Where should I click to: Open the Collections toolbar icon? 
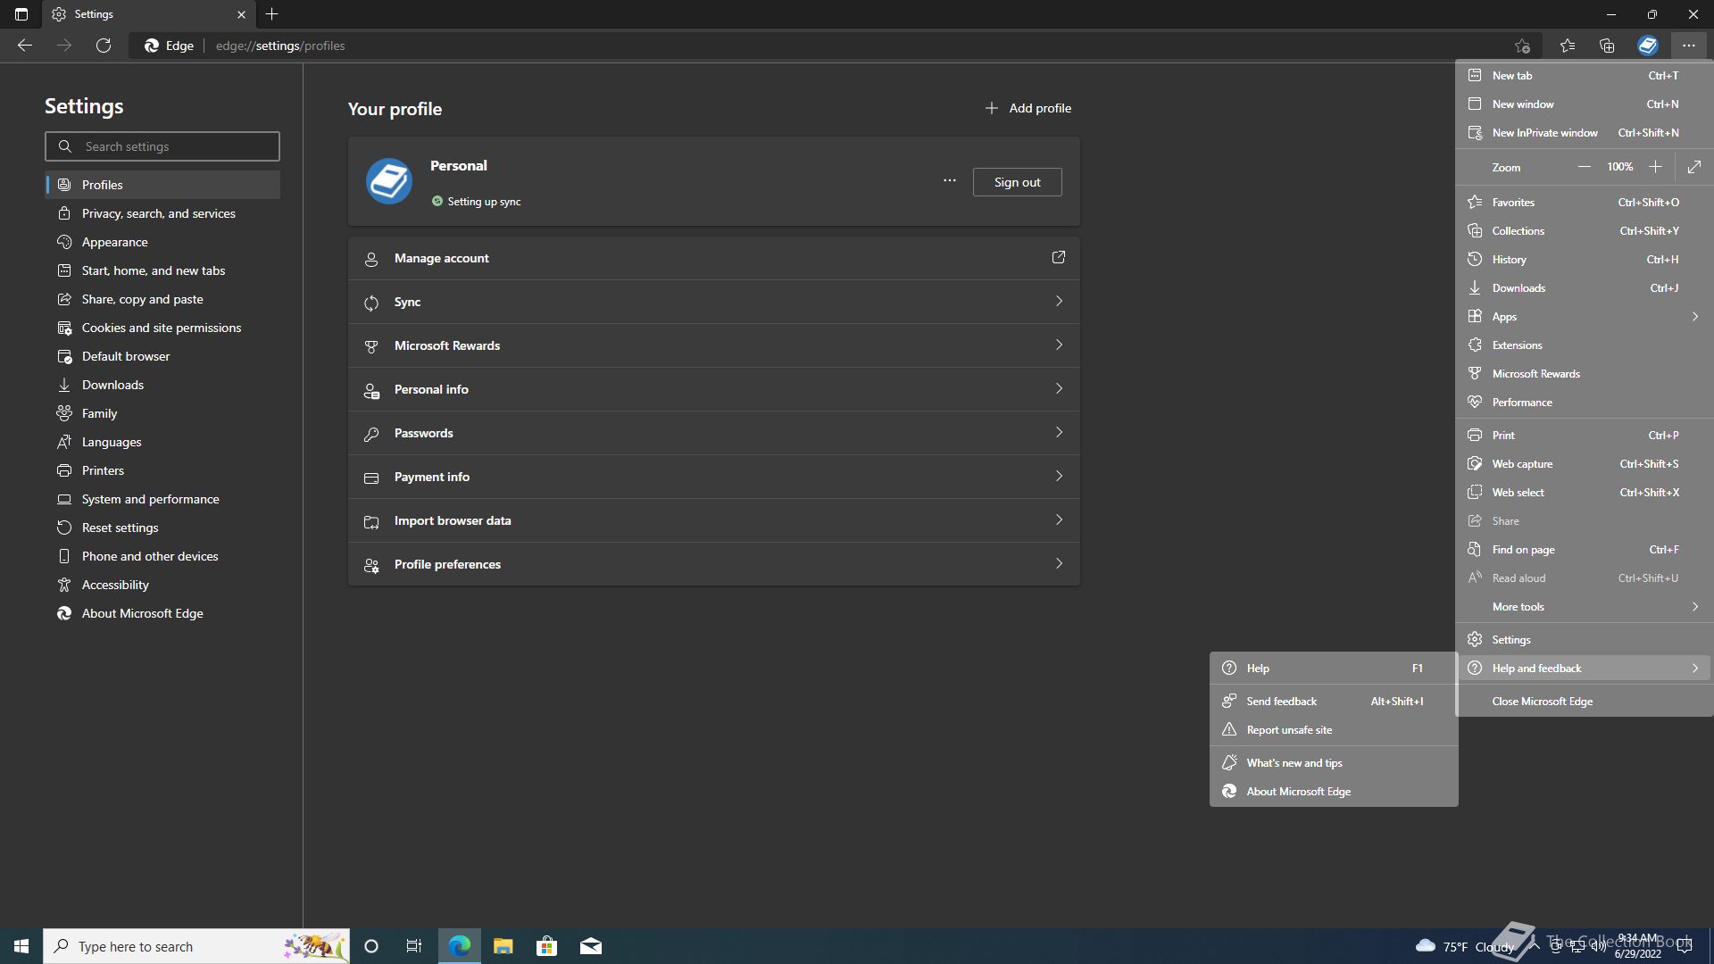[x=1607, y=46]
